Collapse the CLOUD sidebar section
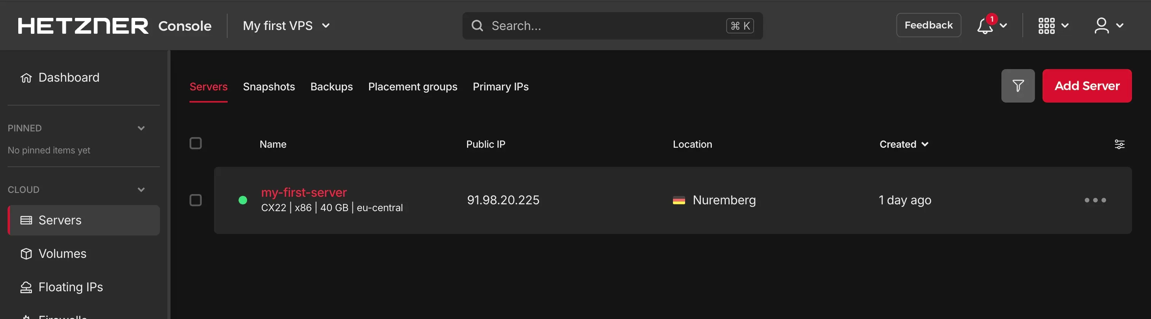1151x319 pixels. [x=141, y=190]
